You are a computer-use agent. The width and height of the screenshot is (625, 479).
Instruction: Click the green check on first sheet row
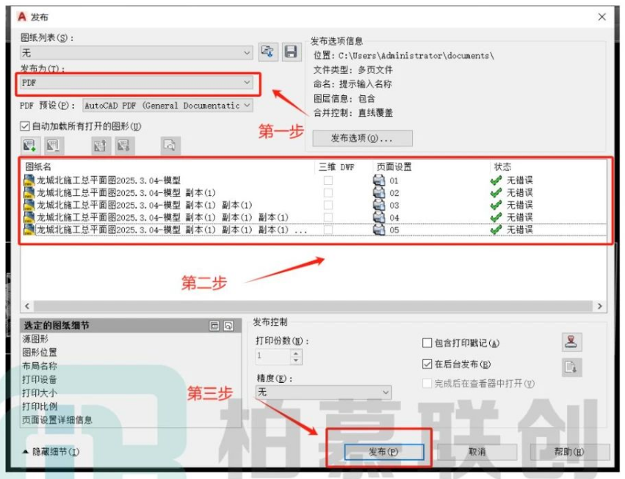coord(496,180)
